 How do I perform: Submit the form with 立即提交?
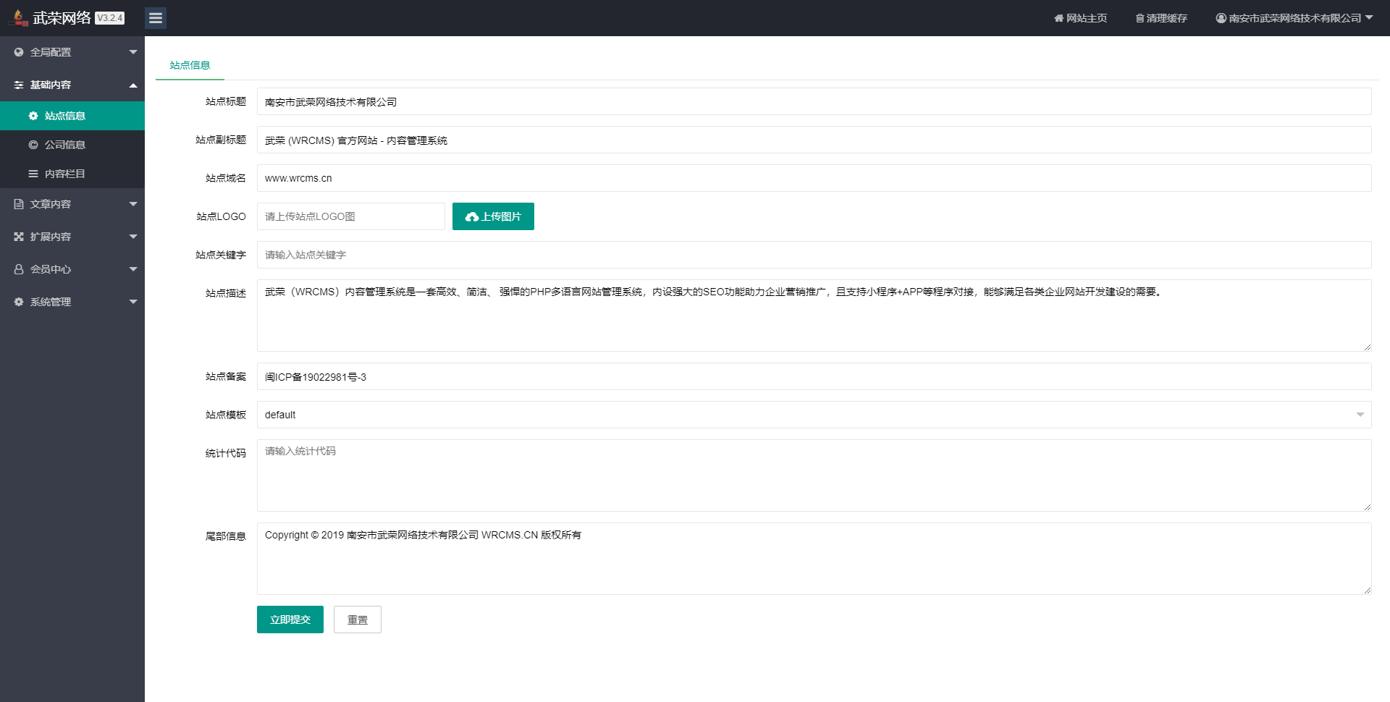pyautogui.click(x=290, y=619)
